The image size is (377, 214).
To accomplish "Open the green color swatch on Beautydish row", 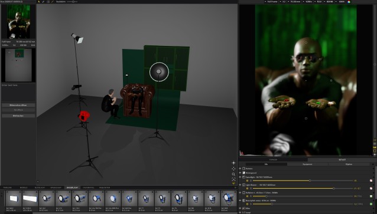I will (371, 204).
